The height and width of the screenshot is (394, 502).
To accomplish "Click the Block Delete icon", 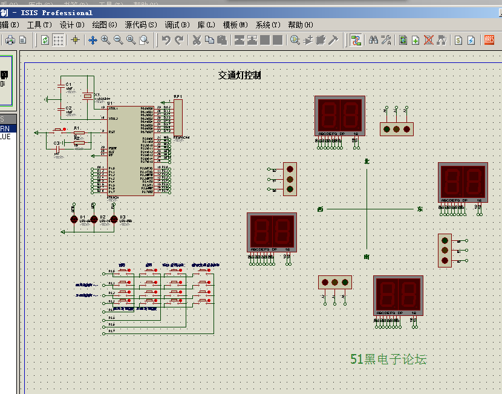I will 278,40.
